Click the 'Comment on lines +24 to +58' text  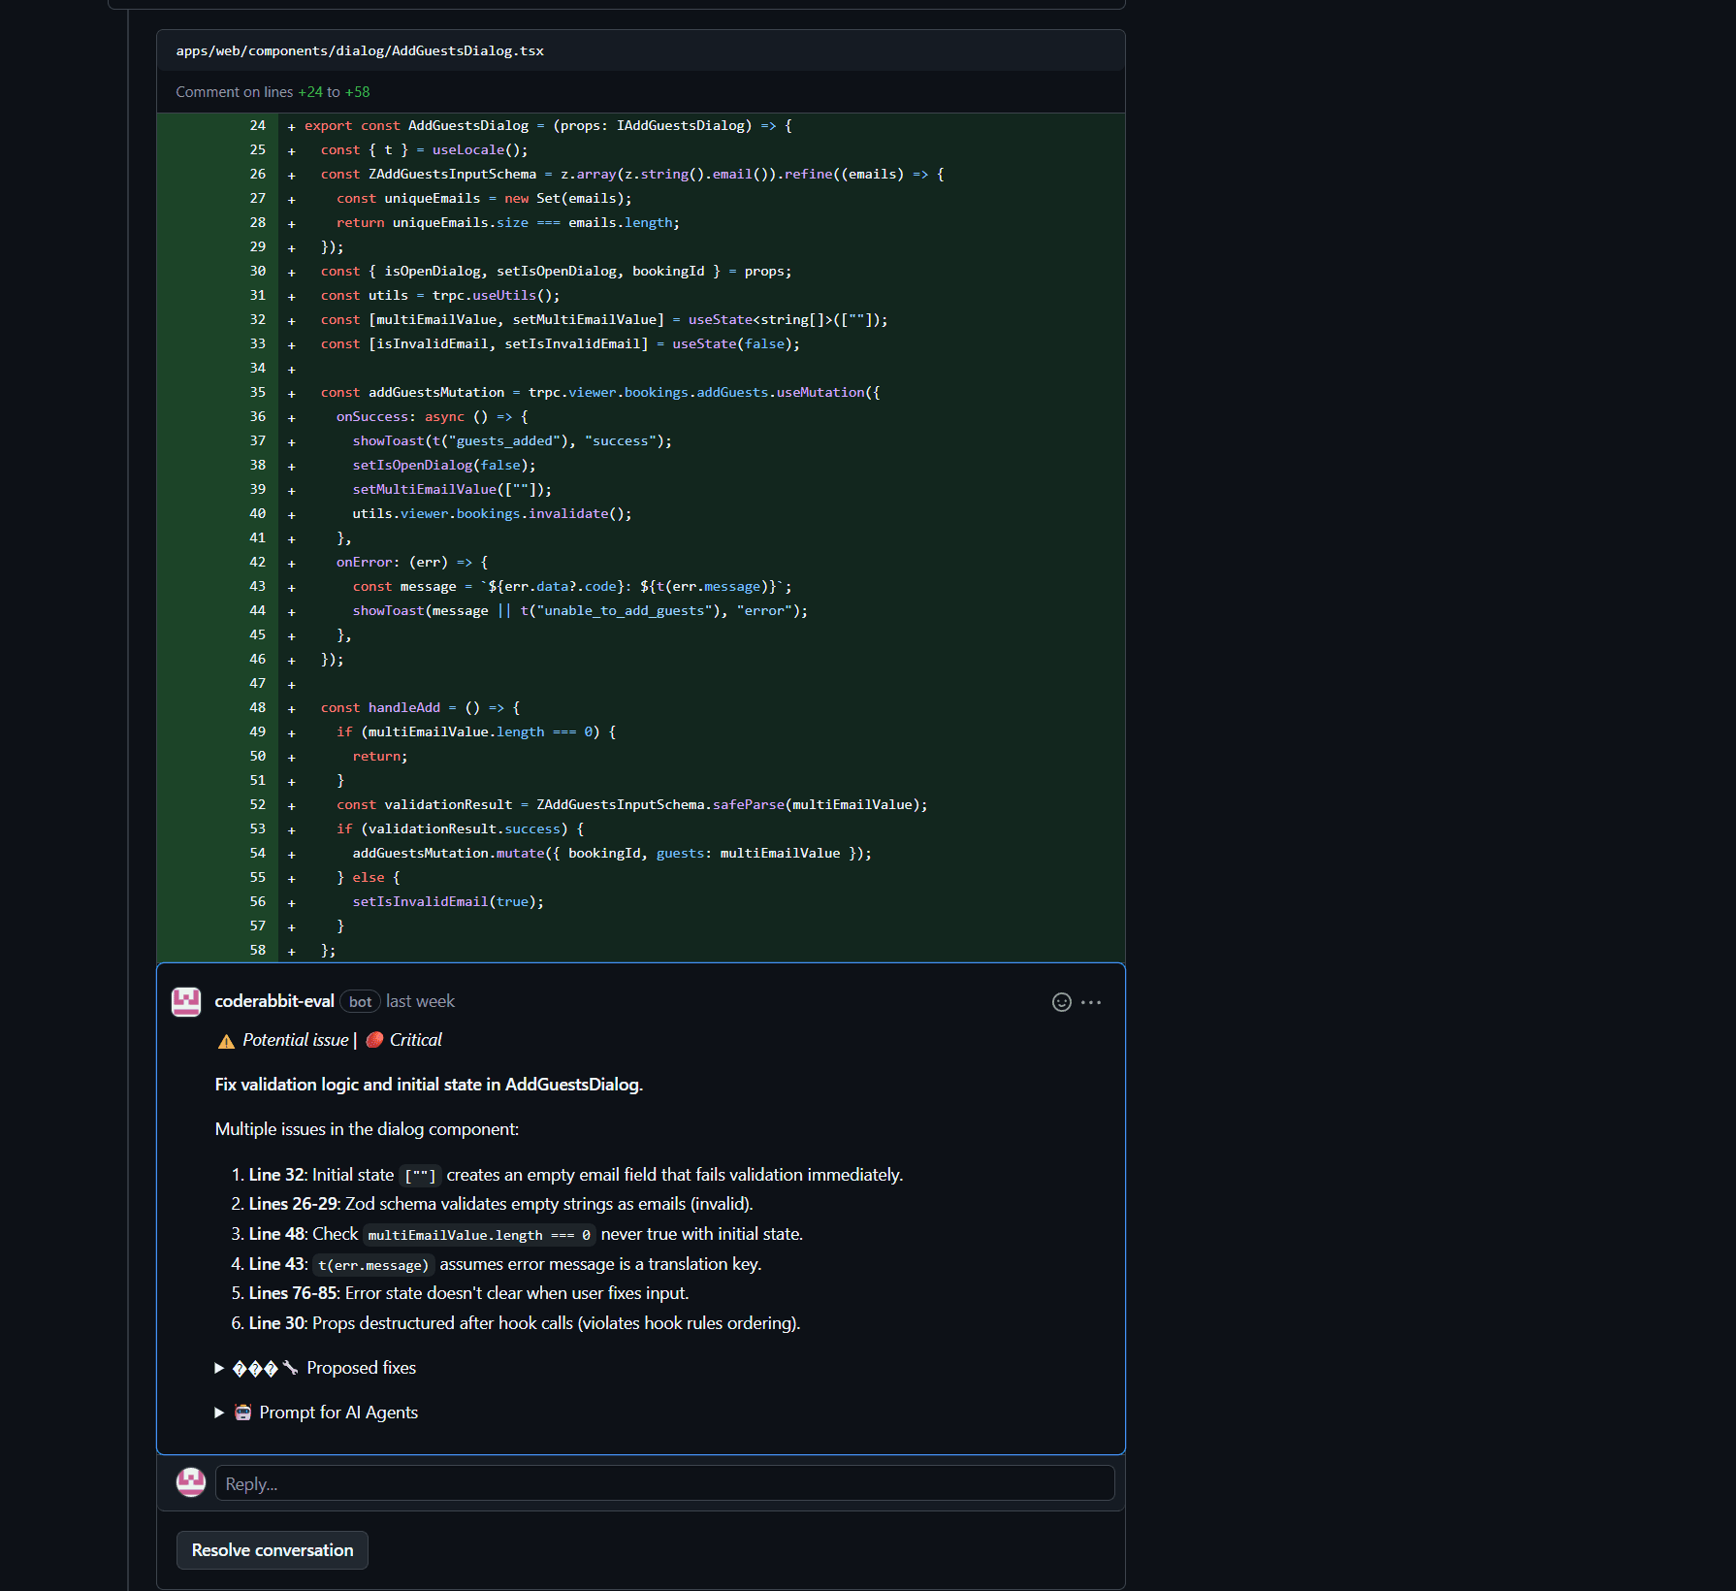pyautogui.click(x=273, y=92)
